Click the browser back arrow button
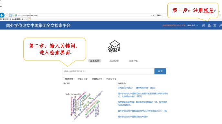Screen dimensions: 222x124 click(2, 15)
